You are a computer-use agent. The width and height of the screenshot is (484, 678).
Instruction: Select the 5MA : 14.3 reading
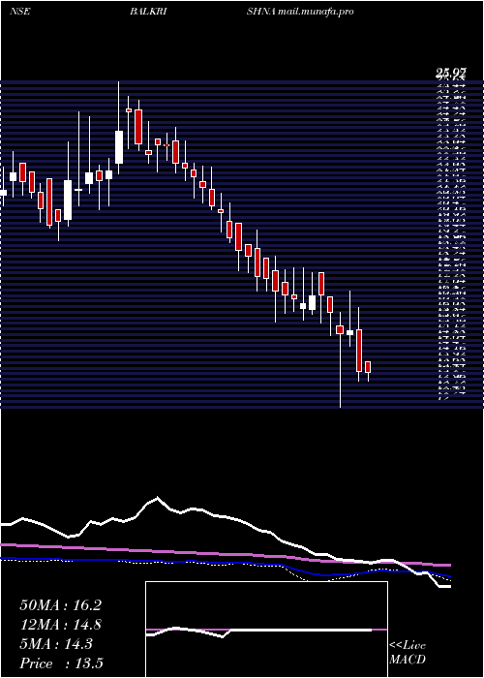click(x=56, y=644)
